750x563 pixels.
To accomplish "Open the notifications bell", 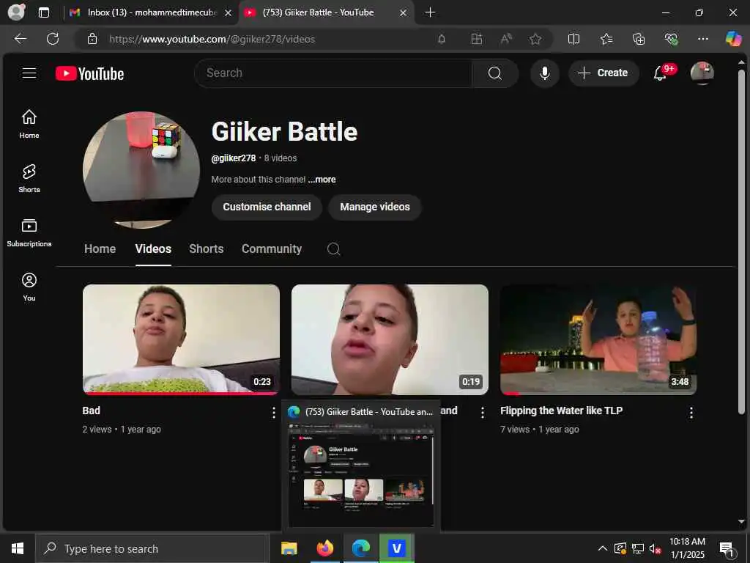I will [661, 73].
